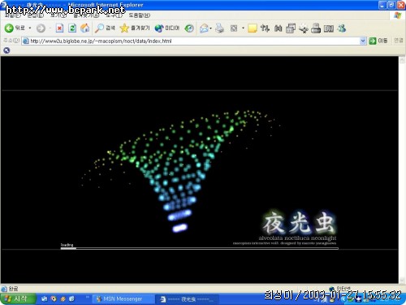Refresh the page with the green arrows icon
Screen dimensions: 406x305
point(72,28)
